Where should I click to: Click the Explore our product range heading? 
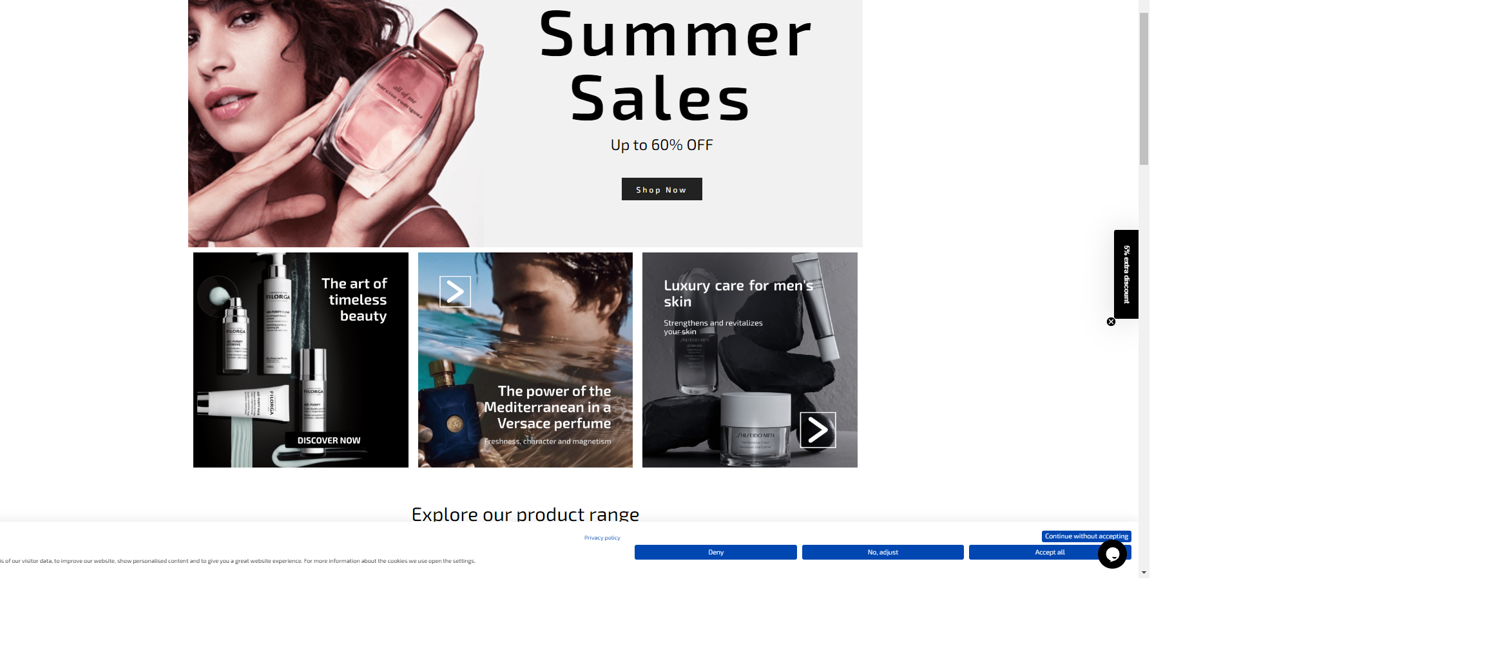coord(525,514)
